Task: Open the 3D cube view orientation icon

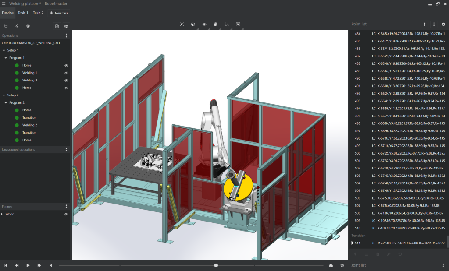Action: coord(193,25)
